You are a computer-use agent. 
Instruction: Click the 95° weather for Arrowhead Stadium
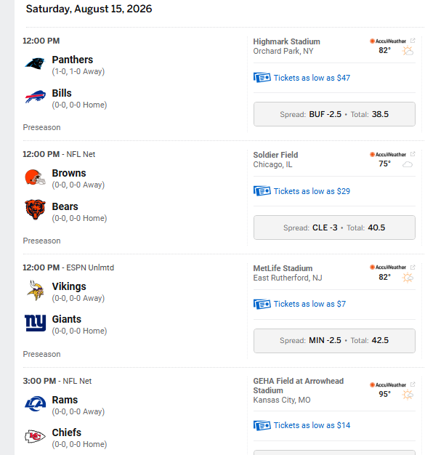[384, 395]
